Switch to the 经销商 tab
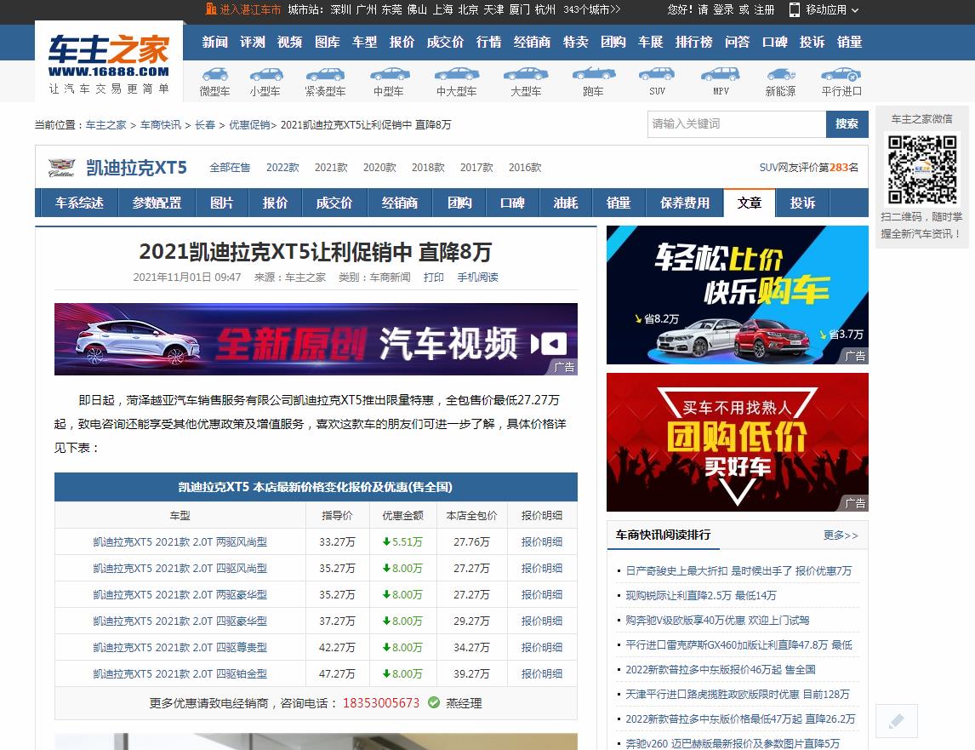This screenshot has width=975, height=750. pos(399,203)
